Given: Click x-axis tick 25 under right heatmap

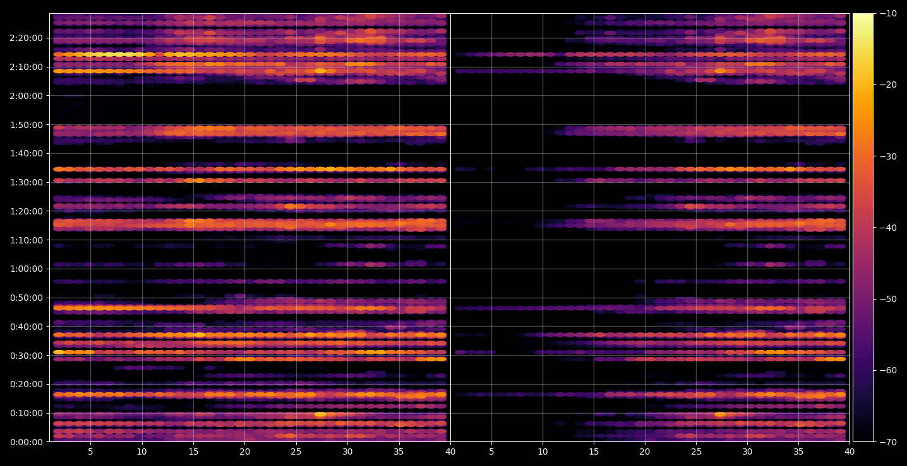Looking at the screenshot, I should pyautogui.click(x=696, y=451).
